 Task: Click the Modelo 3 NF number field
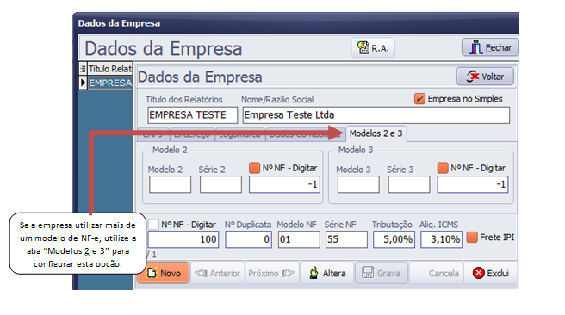(473, 184)
